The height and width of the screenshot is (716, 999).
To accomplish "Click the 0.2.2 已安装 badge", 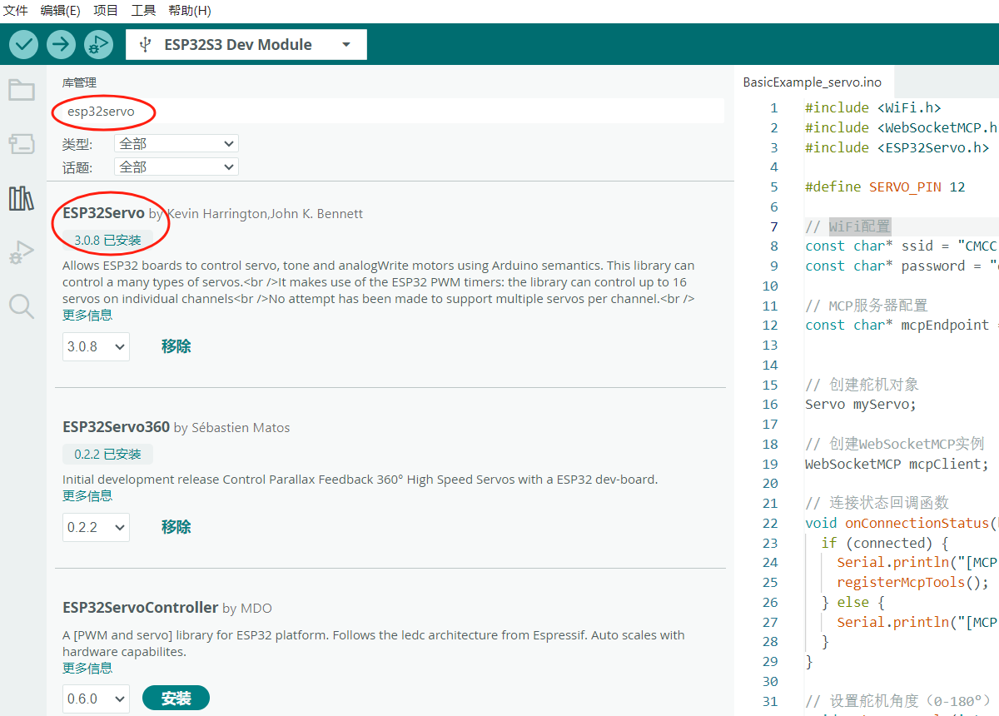I will (x=107, y=455).
